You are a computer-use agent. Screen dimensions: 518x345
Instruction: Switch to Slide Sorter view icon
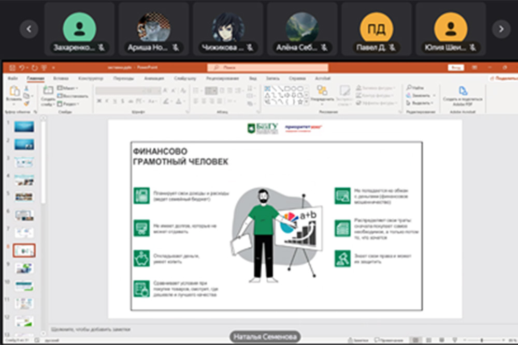tap(429, 340)
